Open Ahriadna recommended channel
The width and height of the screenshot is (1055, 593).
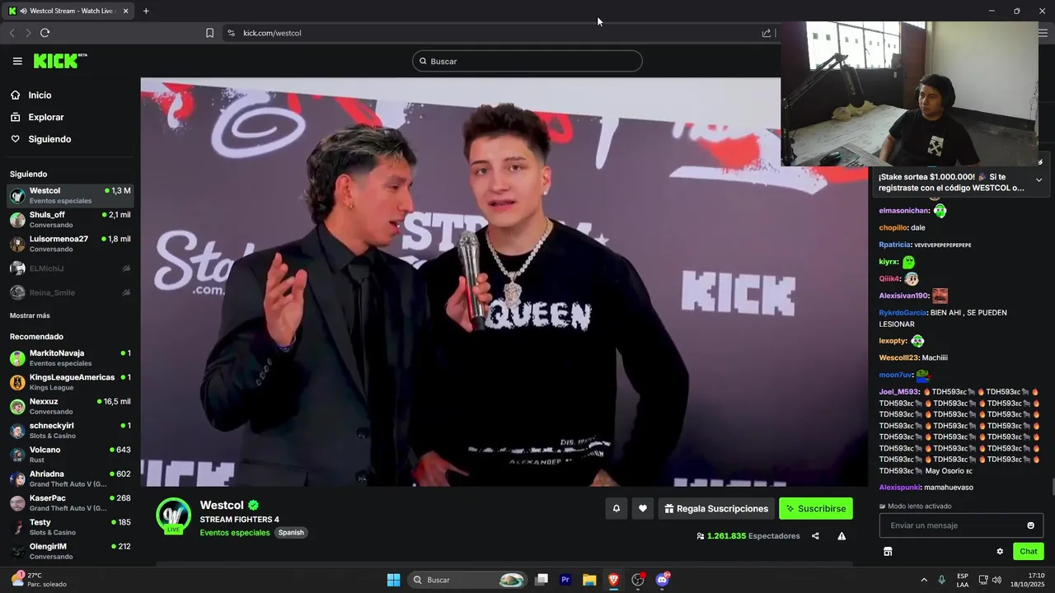70,479
